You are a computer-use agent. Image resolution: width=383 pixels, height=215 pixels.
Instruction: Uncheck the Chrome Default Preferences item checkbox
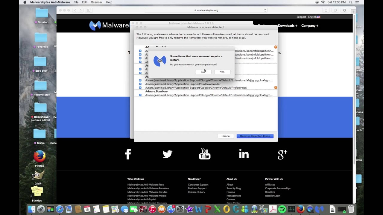[140, 88]
